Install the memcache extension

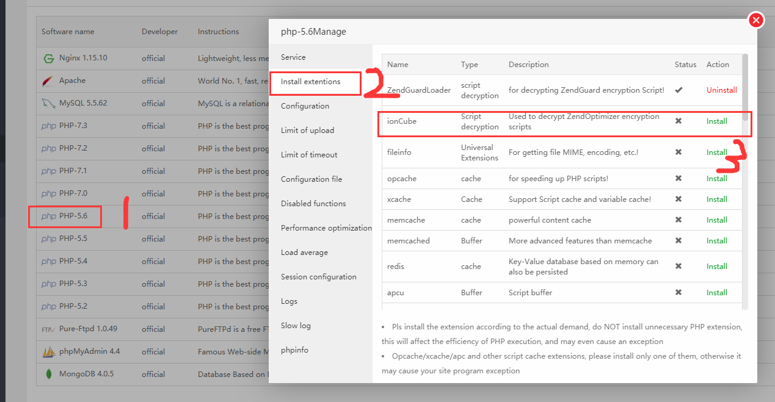point(716,220)
